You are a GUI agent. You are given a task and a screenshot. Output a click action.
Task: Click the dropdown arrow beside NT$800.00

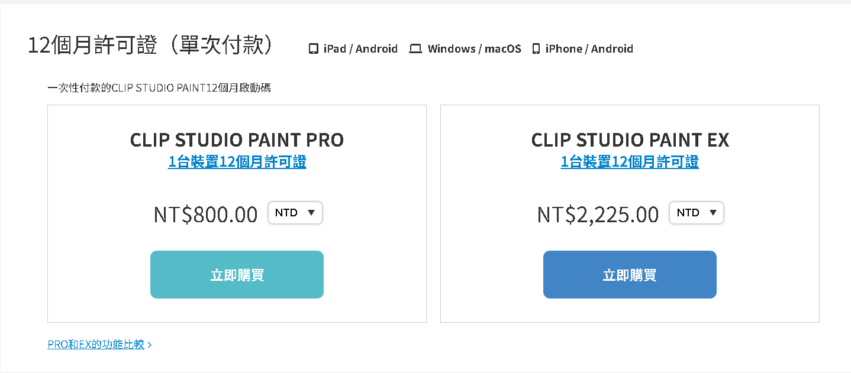[311, 213]
